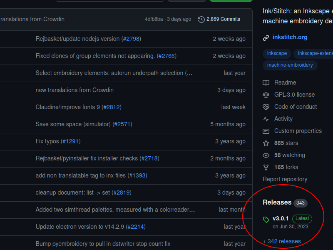Open the Activity link

(283, 119)
